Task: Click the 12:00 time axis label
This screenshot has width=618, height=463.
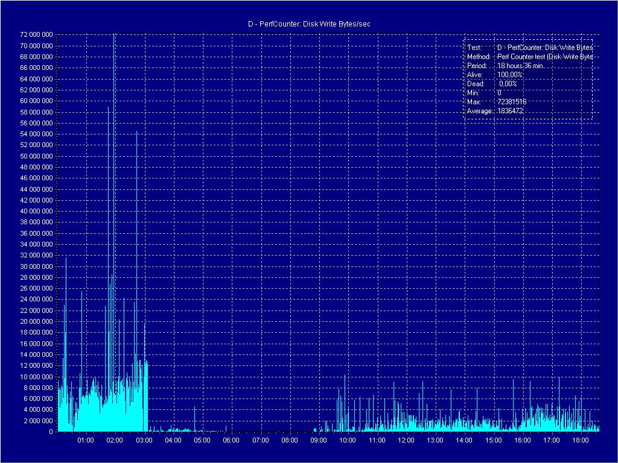Action: coord(406,441)
